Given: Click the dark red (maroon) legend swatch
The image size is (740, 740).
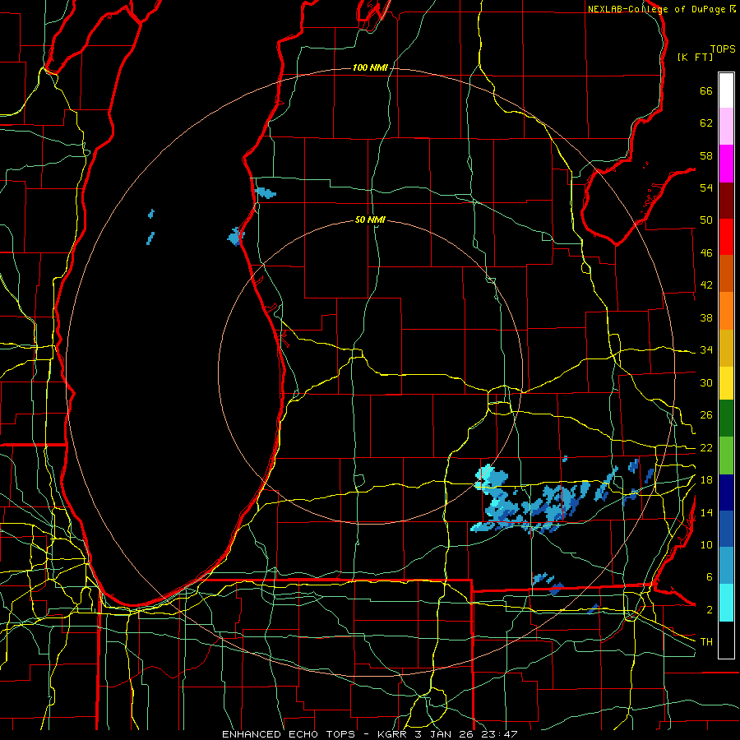Looking at the screenshot, I should tap(726, 200).
